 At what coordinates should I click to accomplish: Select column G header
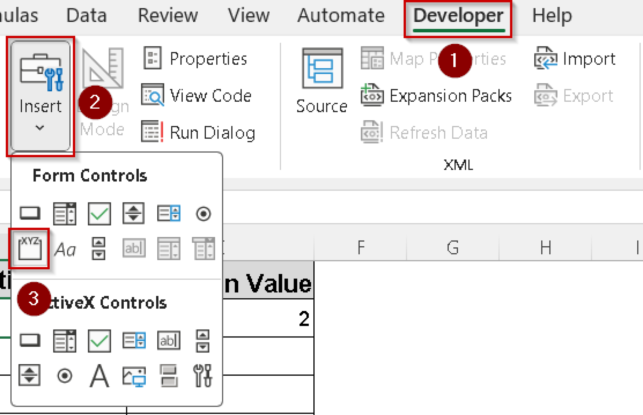click(452, 247)
